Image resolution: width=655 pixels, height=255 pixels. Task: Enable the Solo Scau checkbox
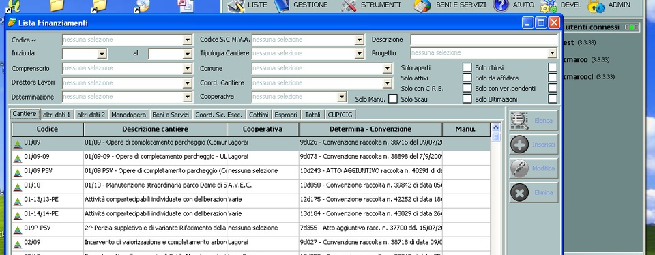pyautogui.click(x=467, y=99)
